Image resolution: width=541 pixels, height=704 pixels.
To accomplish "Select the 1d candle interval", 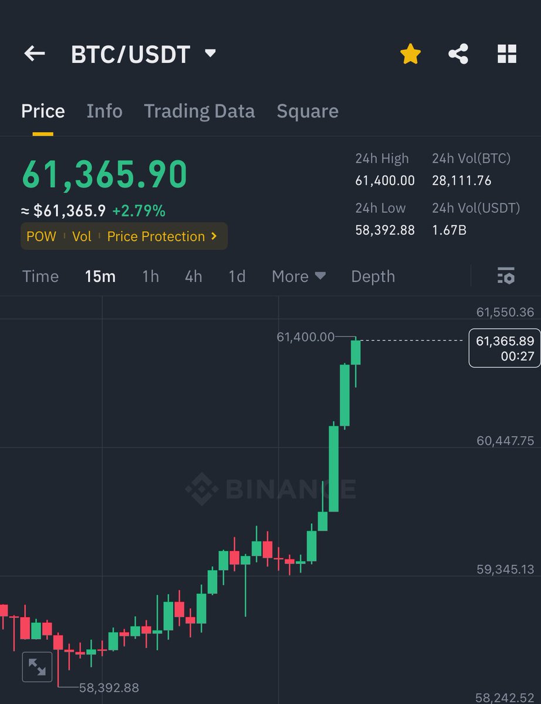I will pyautogui.click(x=237, y=276).
